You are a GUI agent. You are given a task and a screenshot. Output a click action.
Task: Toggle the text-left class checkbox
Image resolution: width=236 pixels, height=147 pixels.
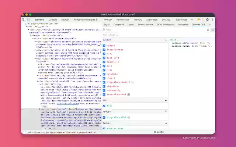[x=104, y=58]
